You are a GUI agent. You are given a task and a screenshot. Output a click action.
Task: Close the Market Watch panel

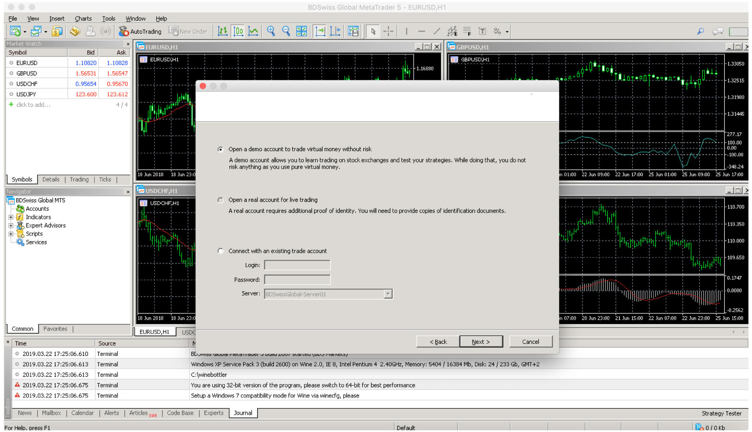tap(128, 44)
